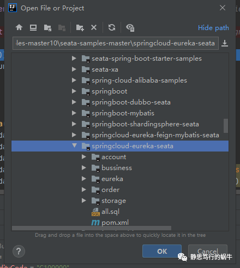Select the storage folder name
Image resolution: width=240 pixels, height=268 pixels.
(x=114, y=201)
